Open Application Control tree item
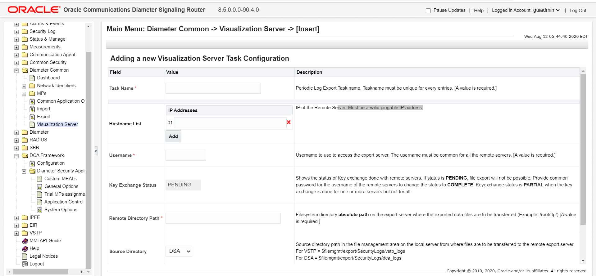596x276 pixels. (64, 202)
